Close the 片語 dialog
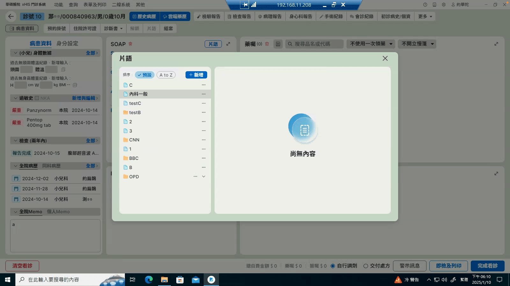The image size is (510, 286). (385, 58)
